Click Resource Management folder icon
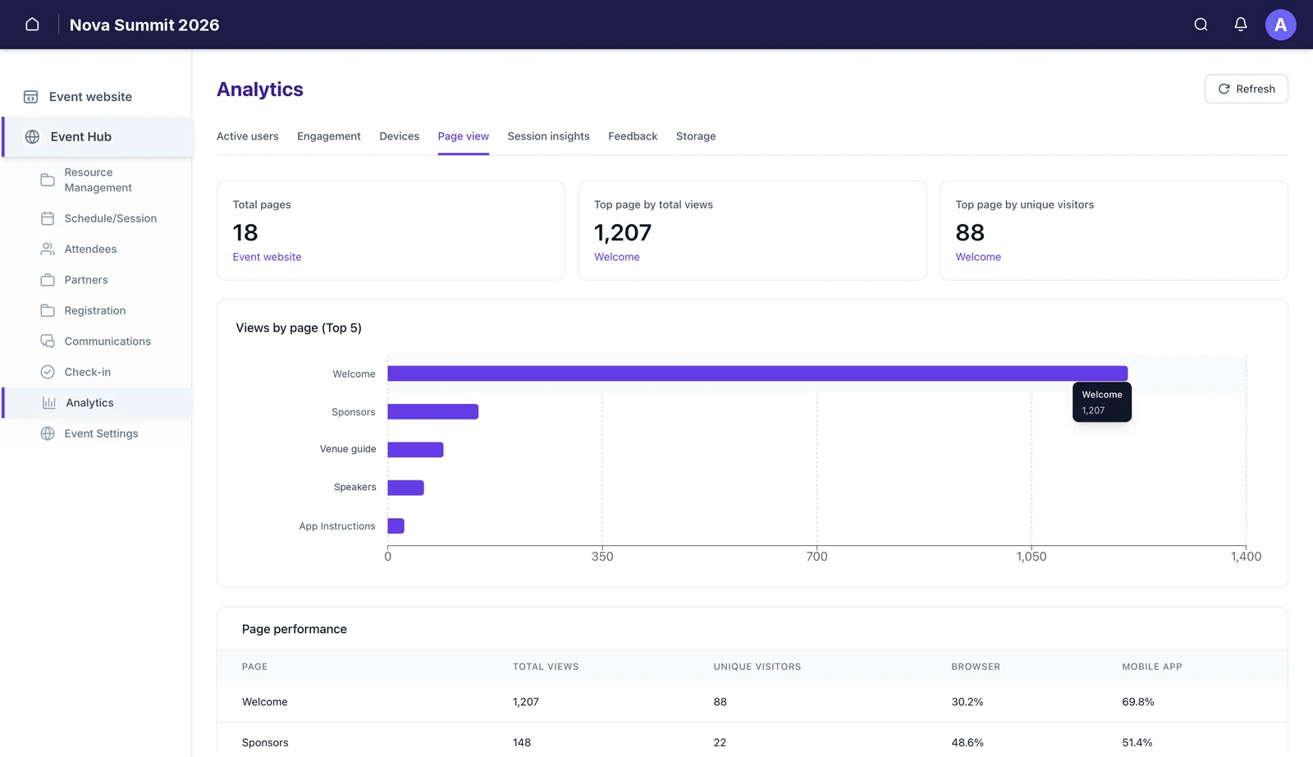 click(x=48, y=180)
